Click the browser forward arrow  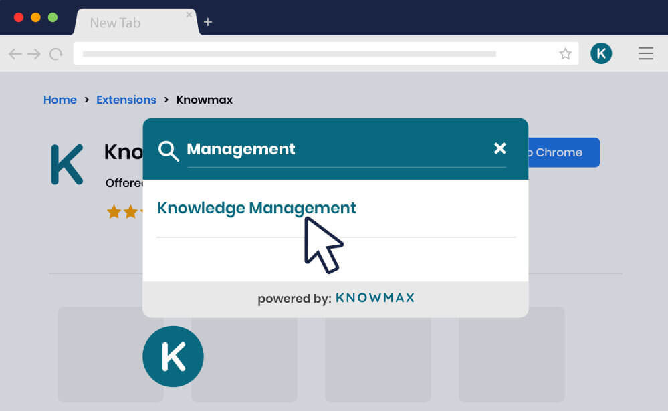34,54
